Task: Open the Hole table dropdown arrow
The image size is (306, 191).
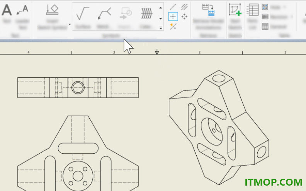Action: [x=284, y=7]
